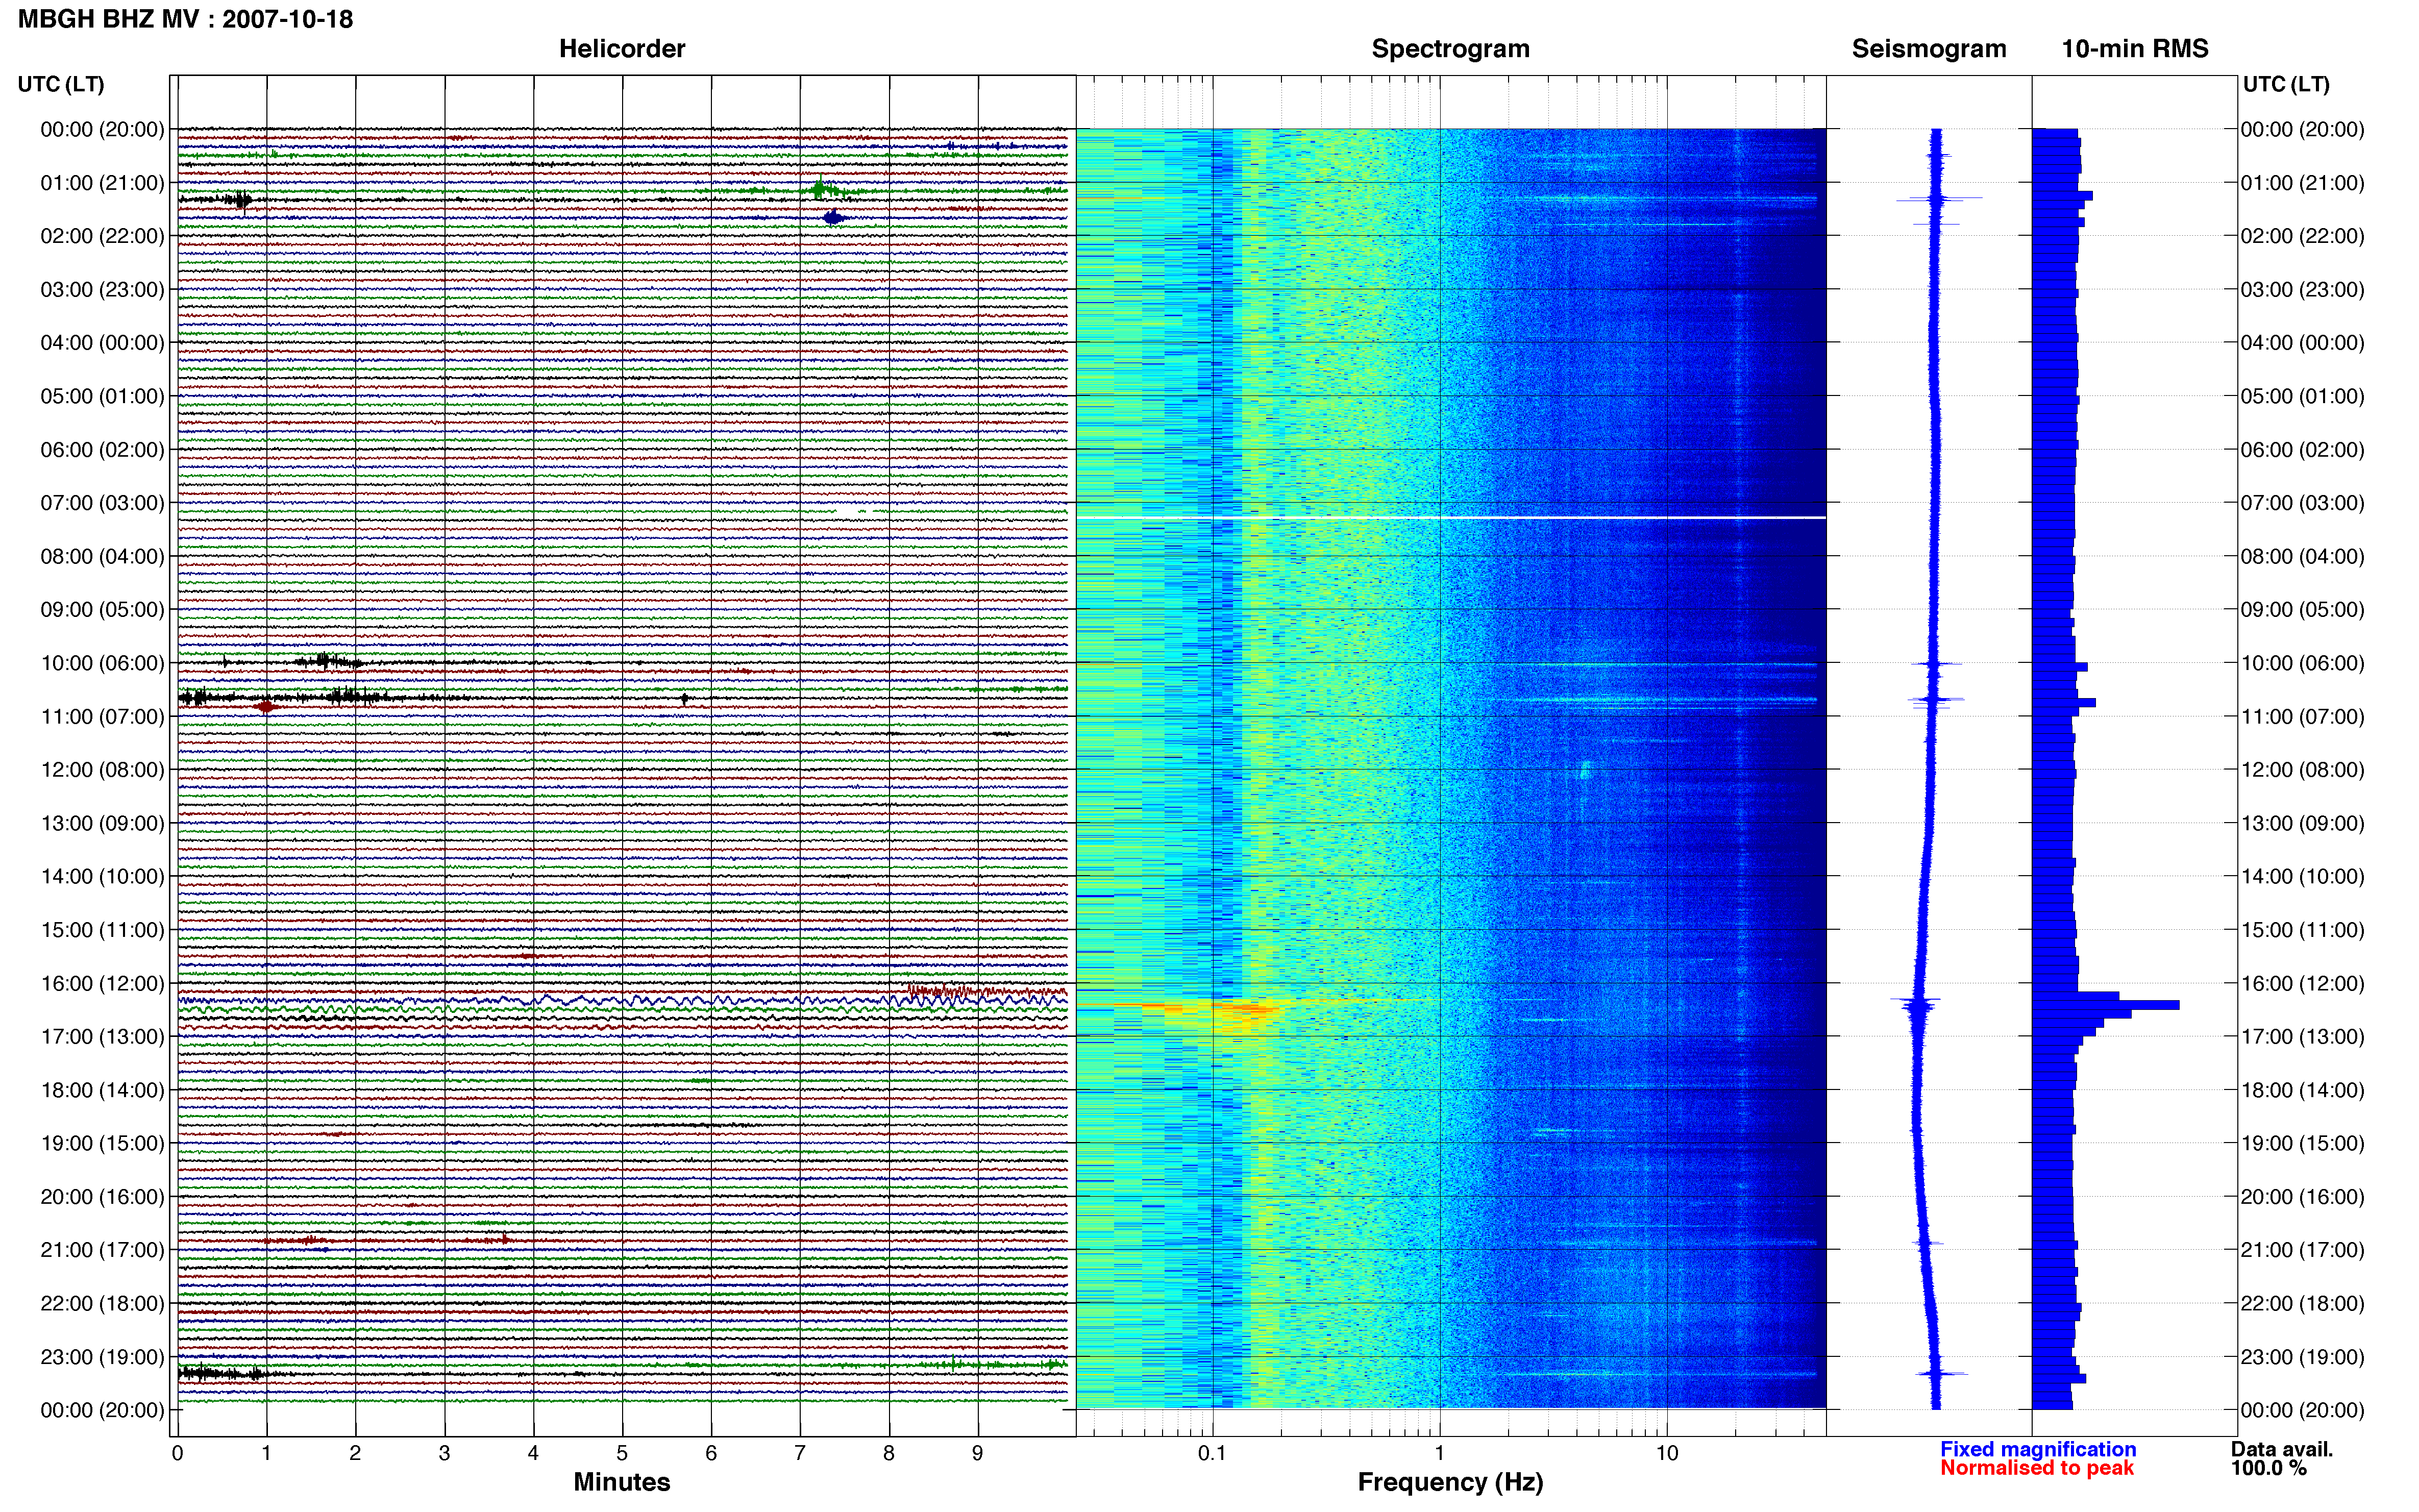Click left time label '07:00 (03:00)'
This screenshot has width=2419, height=1512.
coord(102,503)
